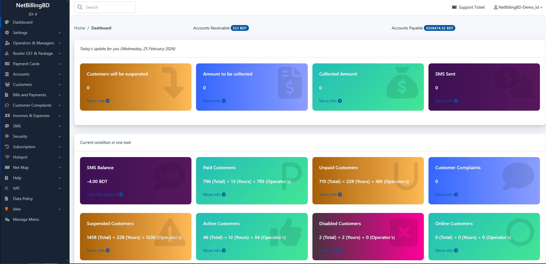Go to Home breadcrumb link

point(79,28)
